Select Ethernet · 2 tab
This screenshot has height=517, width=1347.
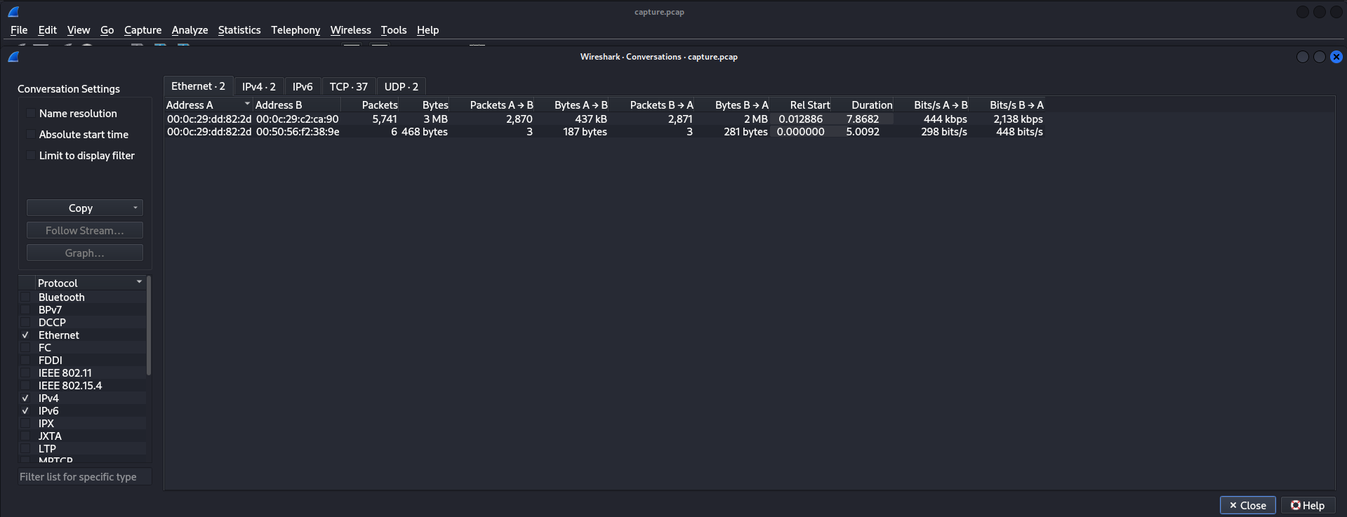199,86
